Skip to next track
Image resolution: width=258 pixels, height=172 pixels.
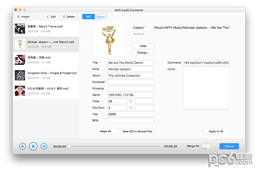click(44, 146)
